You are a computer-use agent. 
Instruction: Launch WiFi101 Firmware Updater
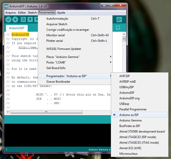pos(75,49)
